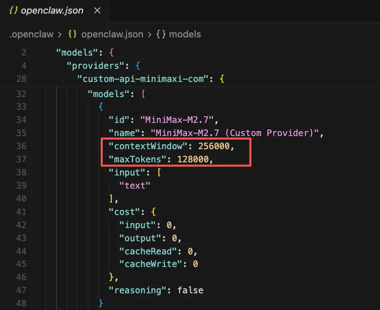Viewport: 380px width, 310px height.
Task: Click the "reasoning" key
Action: (138, 290)
